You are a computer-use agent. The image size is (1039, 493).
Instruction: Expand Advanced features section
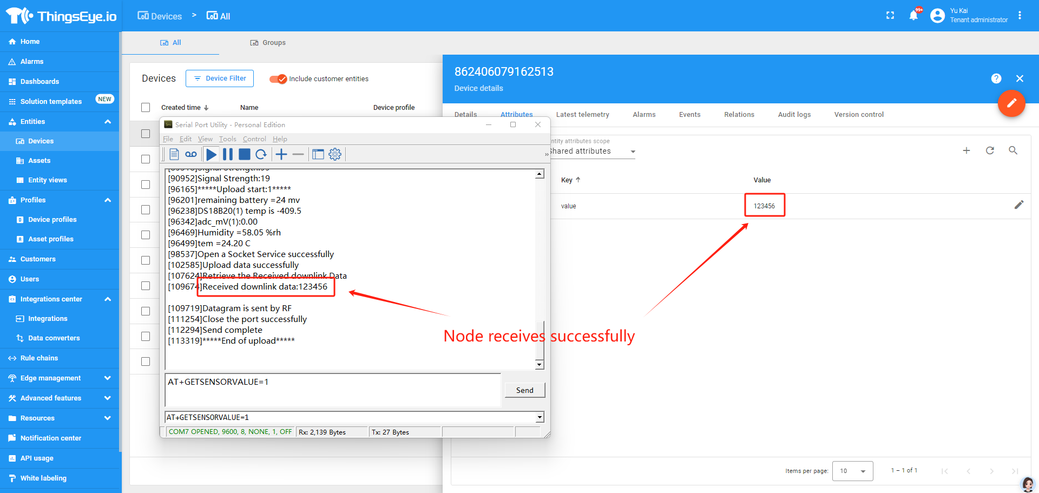[x=108, y=398]
